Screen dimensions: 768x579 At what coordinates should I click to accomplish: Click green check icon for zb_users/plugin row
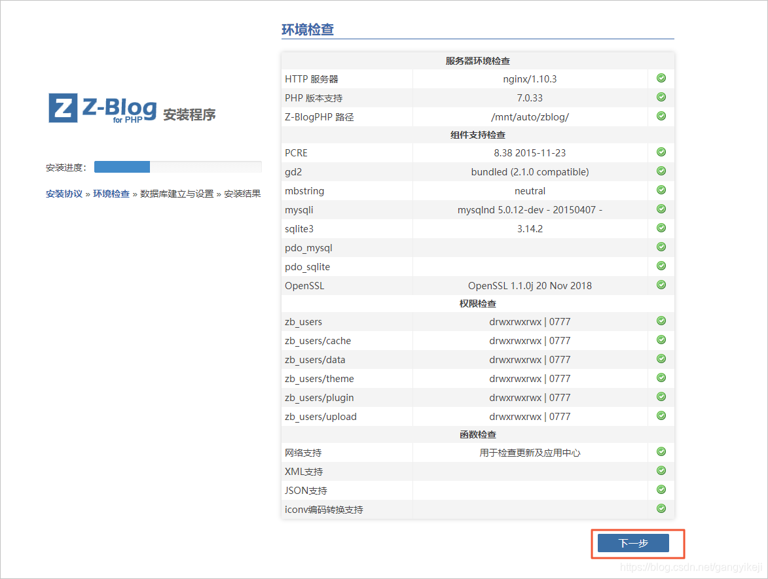coord(661,396)
